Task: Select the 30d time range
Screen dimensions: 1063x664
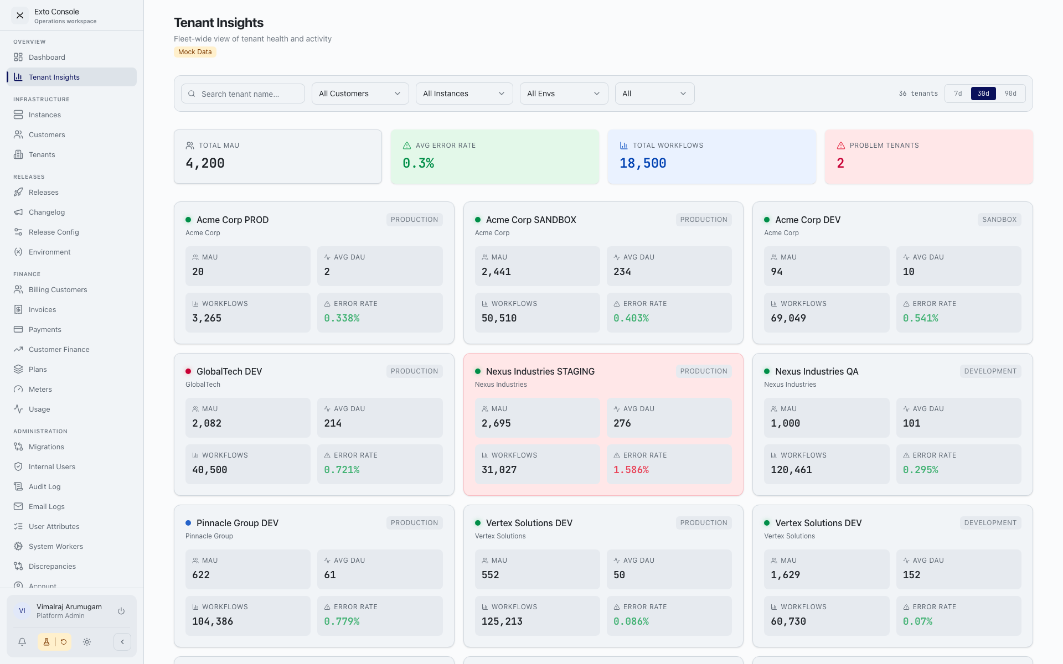Action: [983, 94]
